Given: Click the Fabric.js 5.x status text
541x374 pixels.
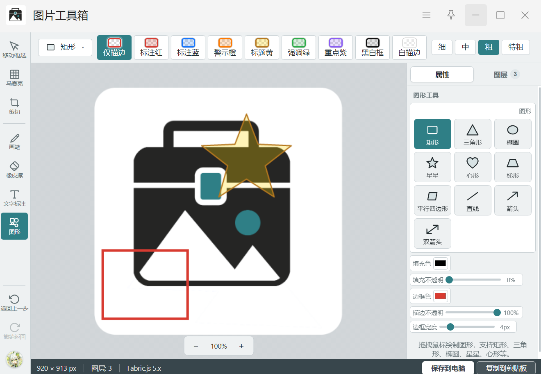Looking at the screenshot, I should pos(144,368).
